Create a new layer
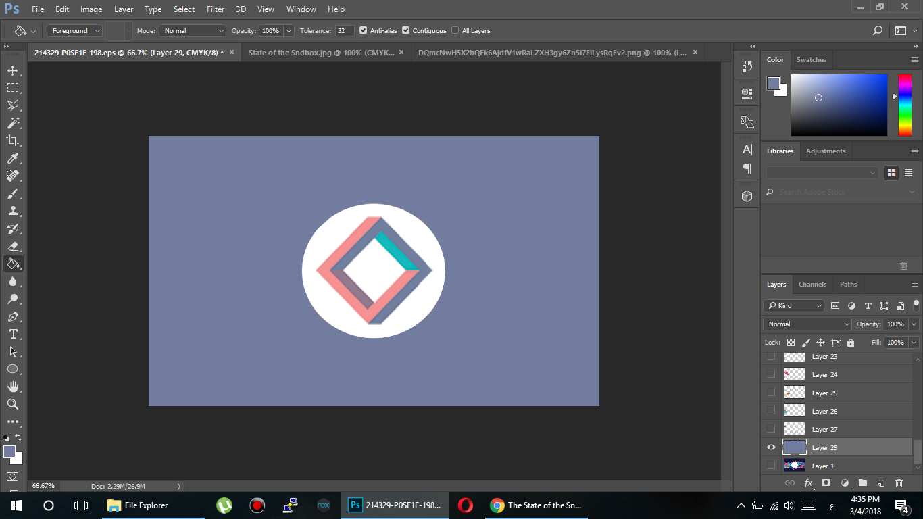 pyautogui.click(x=880, y=483)
